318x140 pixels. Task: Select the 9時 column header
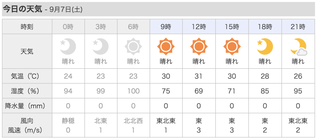coord(166,27)
